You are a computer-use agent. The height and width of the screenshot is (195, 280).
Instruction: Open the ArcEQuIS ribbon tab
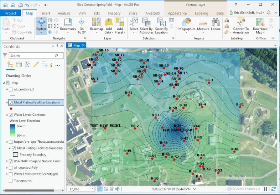point(152,14)
